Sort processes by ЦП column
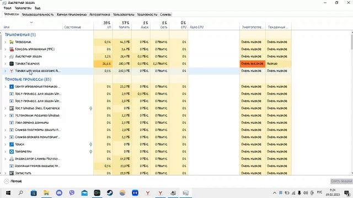Viewport: 353px width, 198px height. (103, 25)
